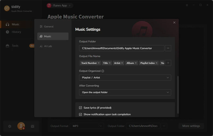Open the hamburger menu in title bar
Screen dimensions: 213x136
tap(187, 5)
